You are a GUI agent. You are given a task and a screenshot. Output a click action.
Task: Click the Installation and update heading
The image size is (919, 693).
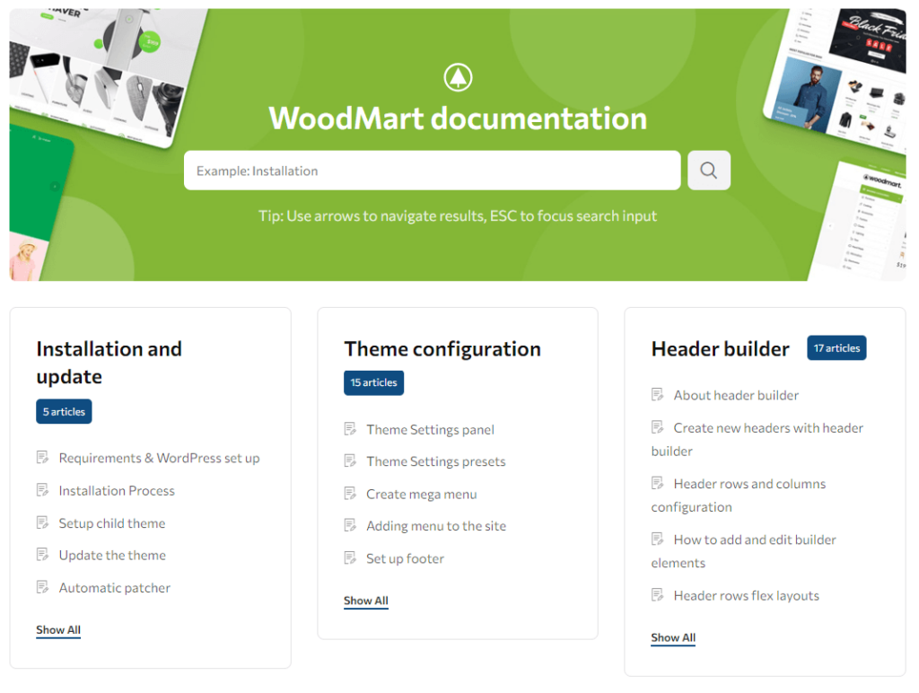(109, 363)
